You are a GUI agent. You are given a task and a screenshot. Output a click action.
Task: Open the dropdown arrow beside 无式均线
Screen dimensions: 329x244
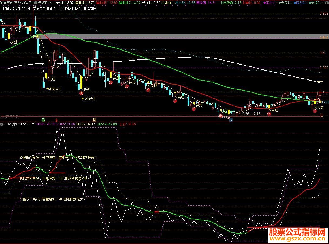click(36, 3)
